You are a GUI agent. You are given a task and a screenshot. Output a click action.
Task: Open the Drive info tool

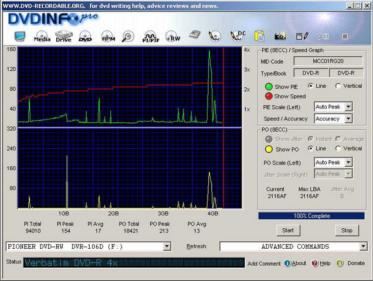click(63, 36)
